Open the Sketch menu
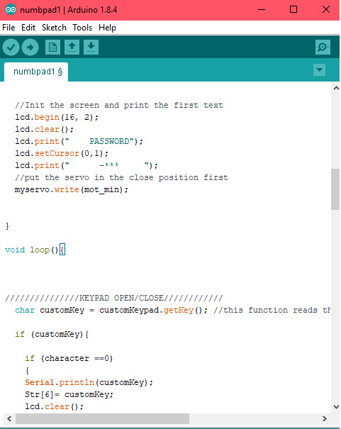The image size is (341, 429). point(54,28)
